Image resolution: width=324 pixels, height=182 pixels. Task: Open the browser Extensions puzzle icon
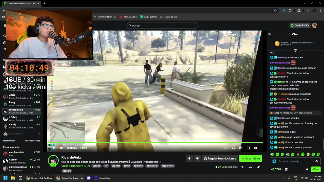click(290, 11)
